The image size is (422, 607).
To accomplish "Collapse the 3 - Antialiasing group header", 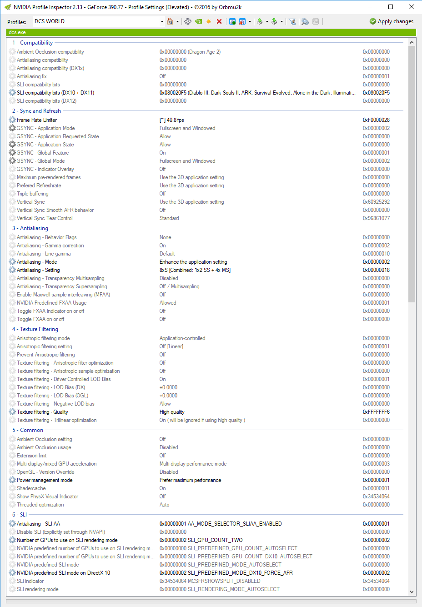I will 30,228.
